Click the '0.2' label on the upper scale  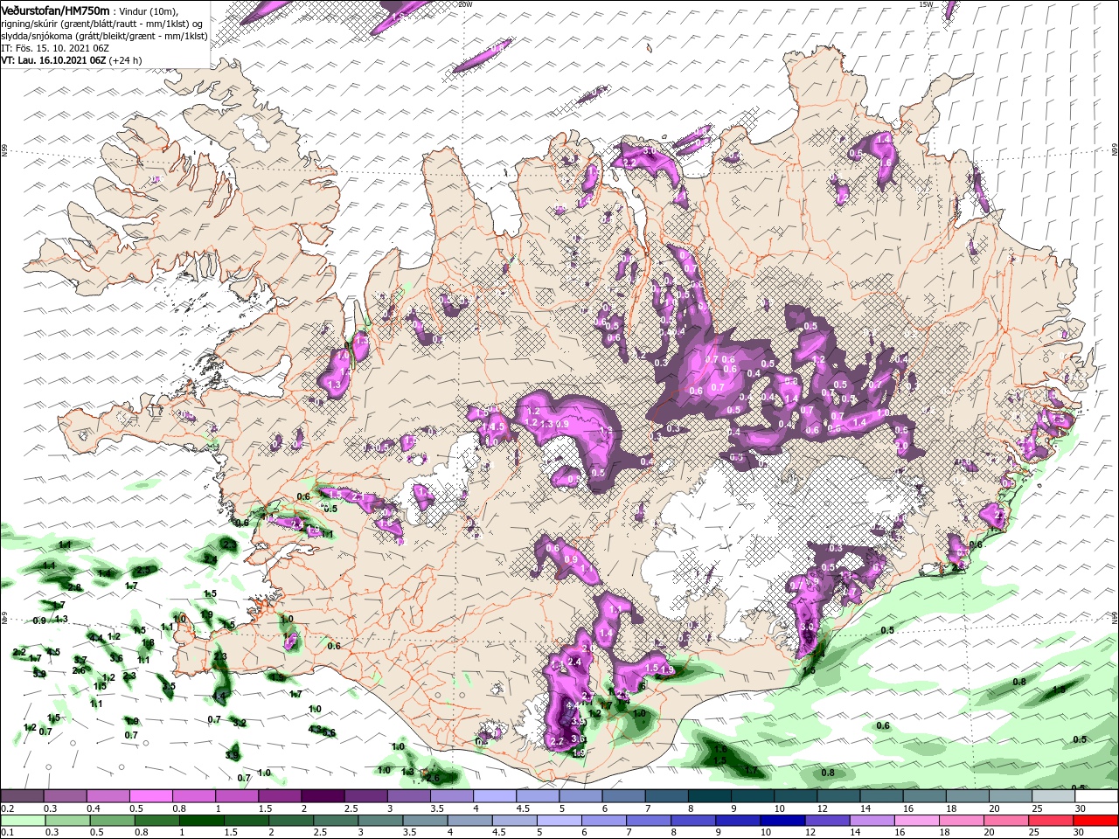coord(8,808)
